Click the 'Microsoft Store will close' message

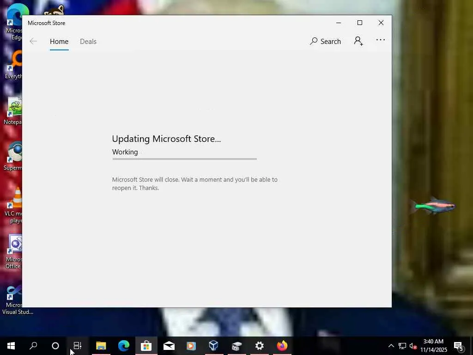(x=194, y=184)
